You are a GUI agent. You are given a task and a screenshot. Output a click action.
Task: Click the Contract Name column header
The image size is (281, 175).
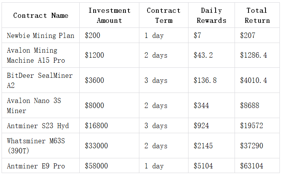point(41,15)
